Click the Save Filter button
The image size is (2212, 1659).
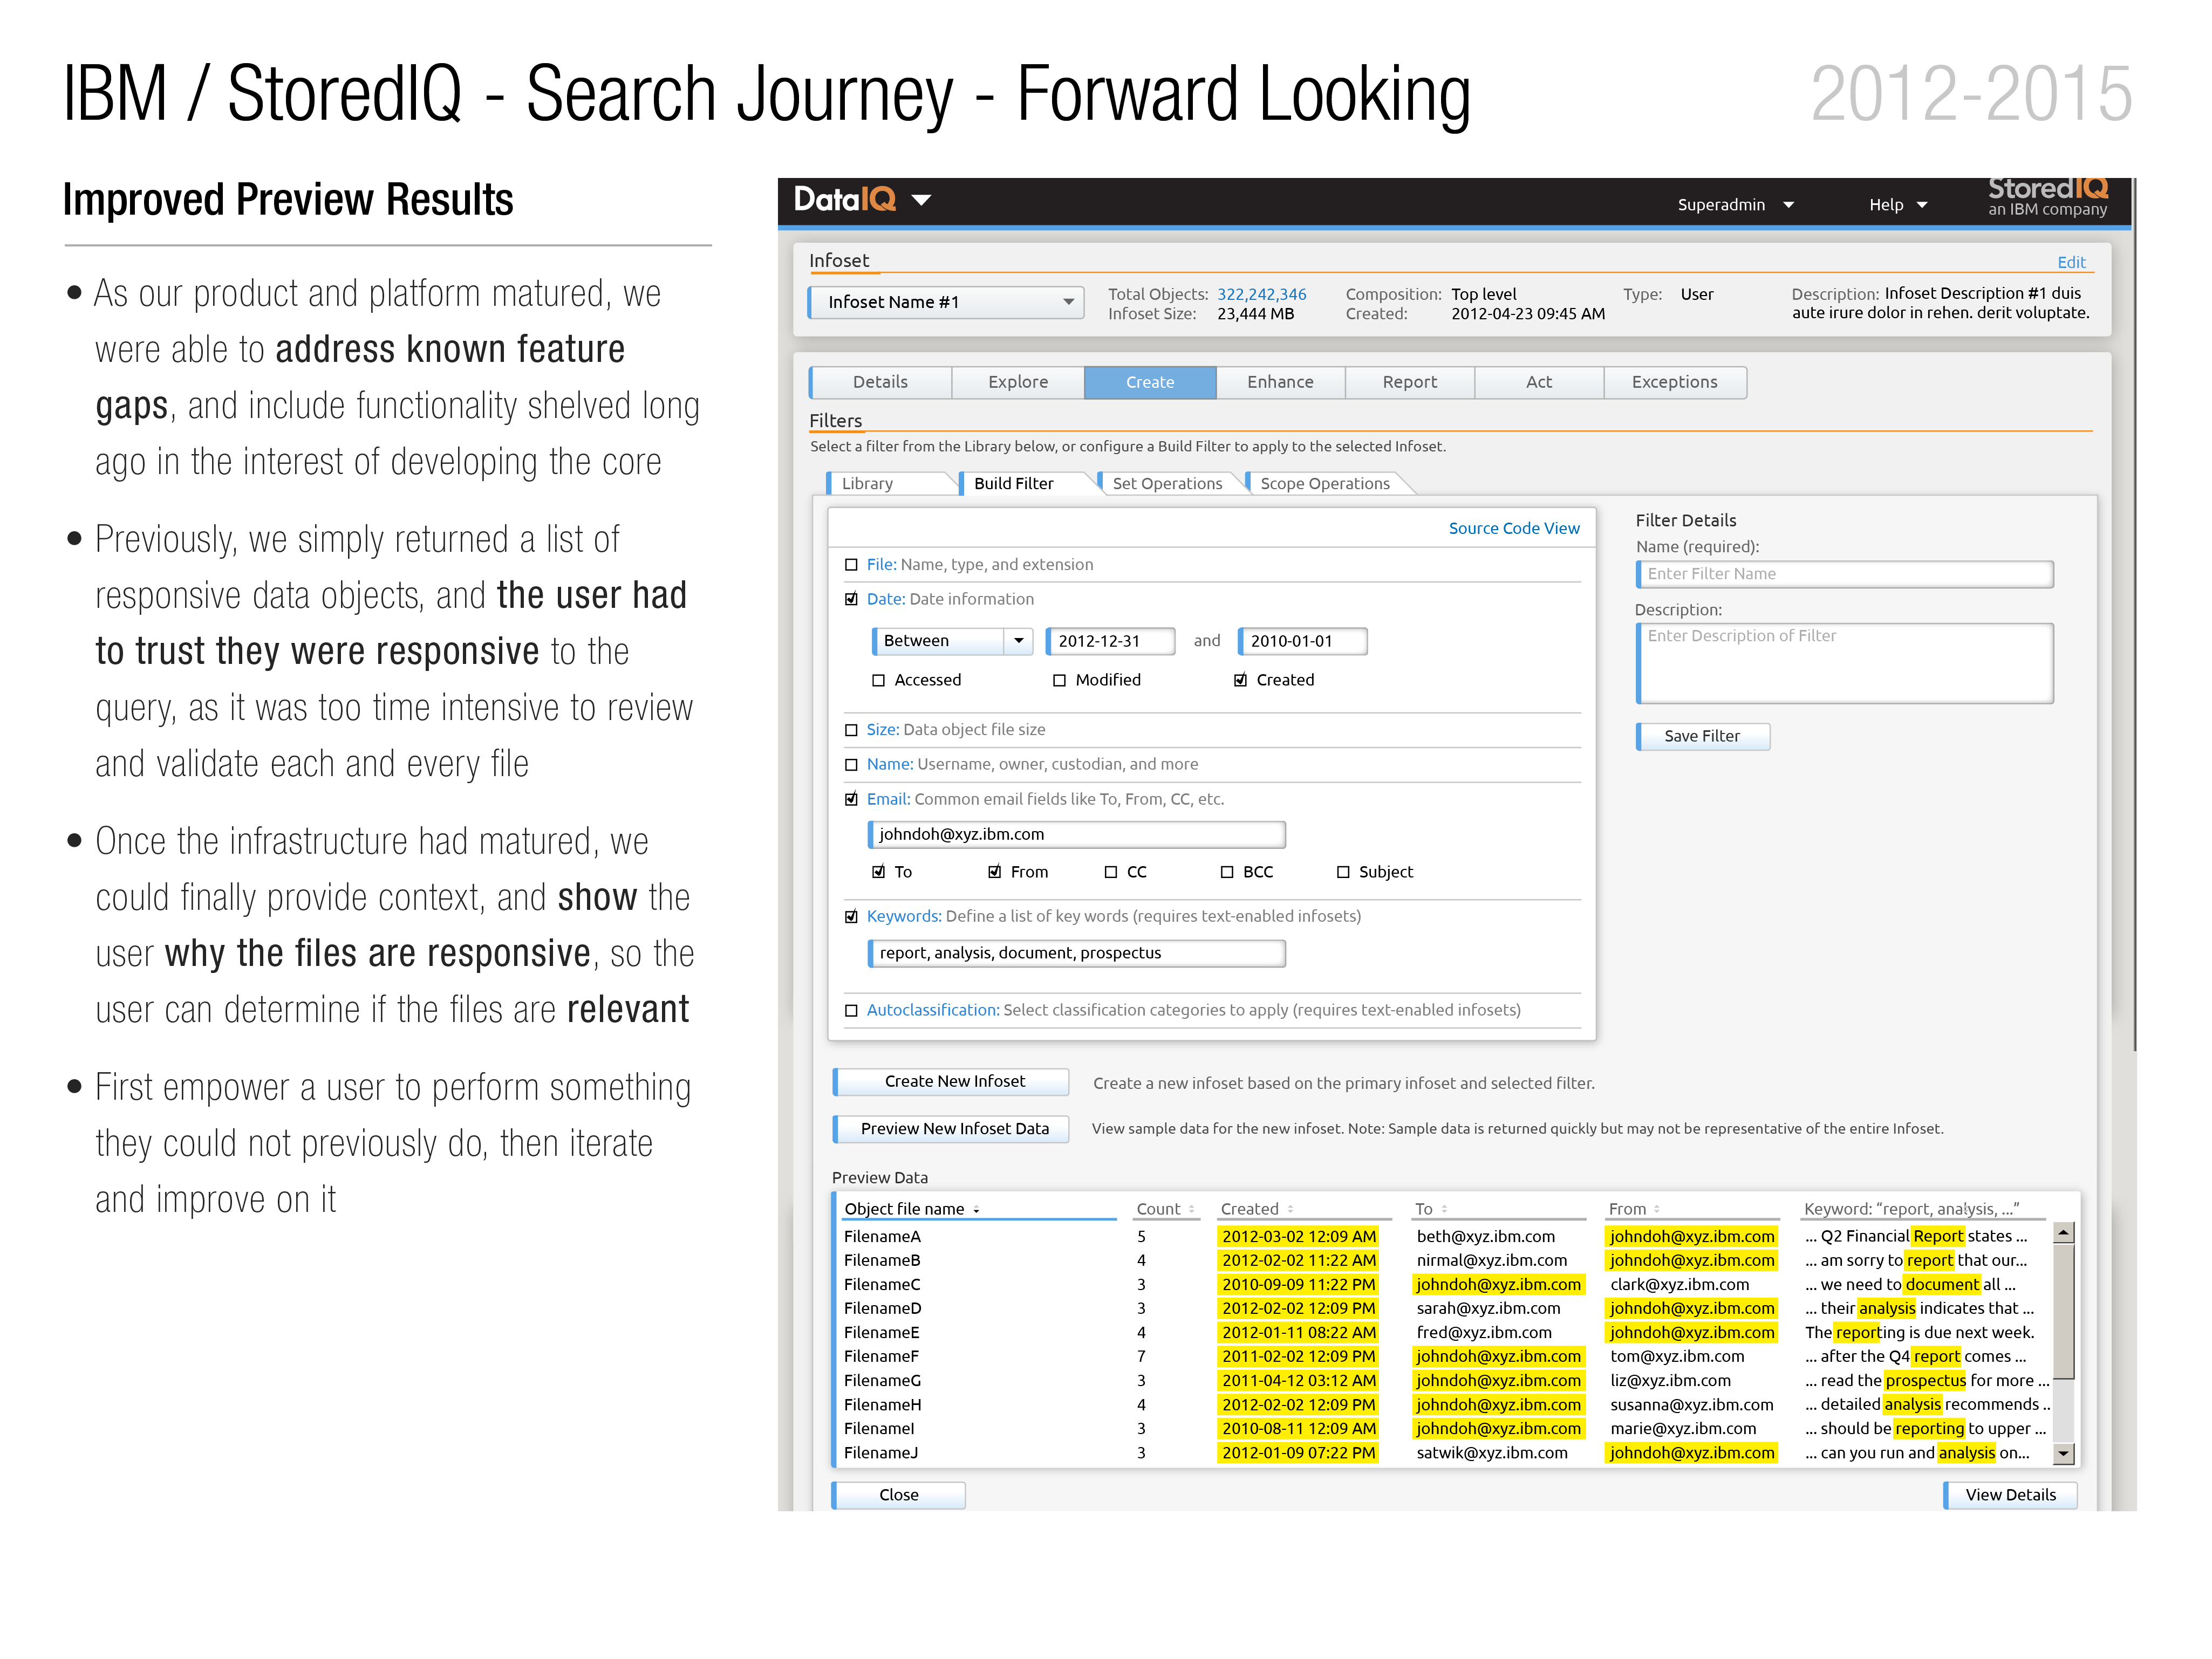(x=1702, y=737)
